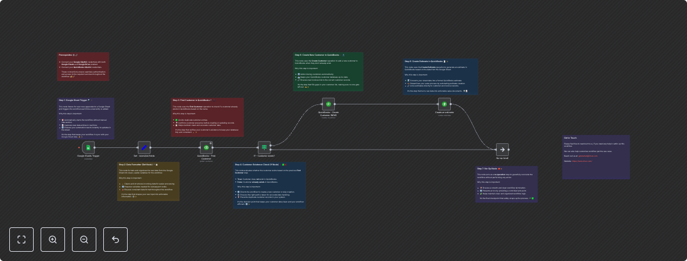687x261 pixels.
Task: Open the QuickBooks - Find Customer node
Action: tap(207, 147)
